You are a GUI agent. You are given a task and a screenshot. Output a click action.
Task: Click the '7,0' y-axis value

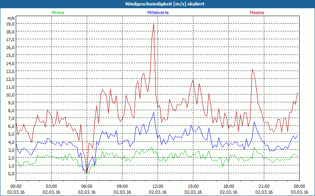(x=11, y=118)
